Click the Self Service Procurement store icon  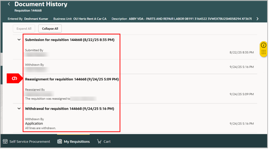pyautogui.click(x=5, y=142)
